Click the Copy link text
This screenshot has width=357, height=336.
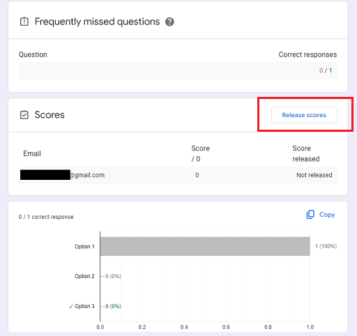click(x=327, y=215)
